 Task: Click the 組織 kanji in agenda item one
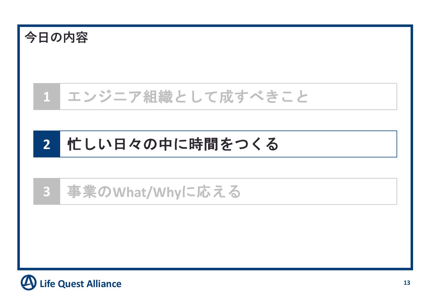click(158, 97)
